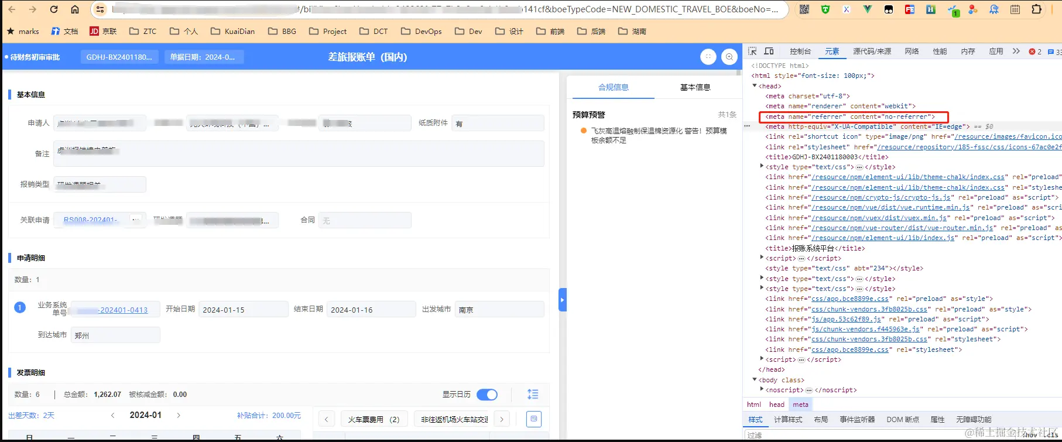Click the 到达城市 郑州 field
The image size is (1062, 442).
pos(115,335)
